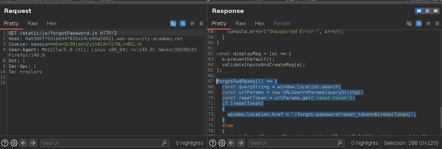The width and height of the screenshot is (442, 149).
Task: Click the Request panel title
Action: (18, 11)
